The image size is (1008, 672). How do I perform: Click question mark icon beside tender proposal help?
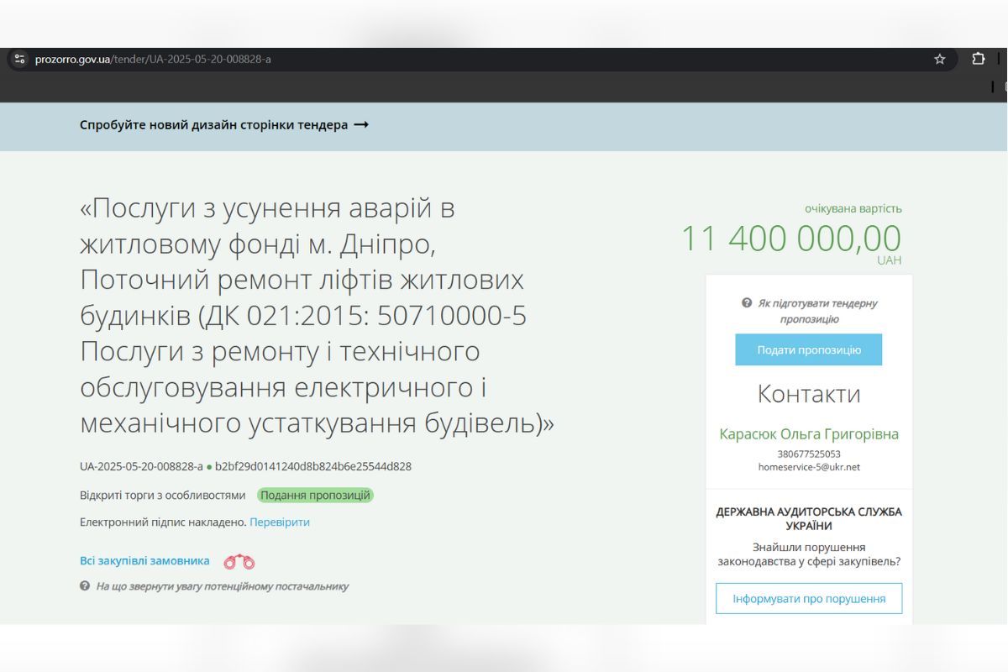click(747, 303)
